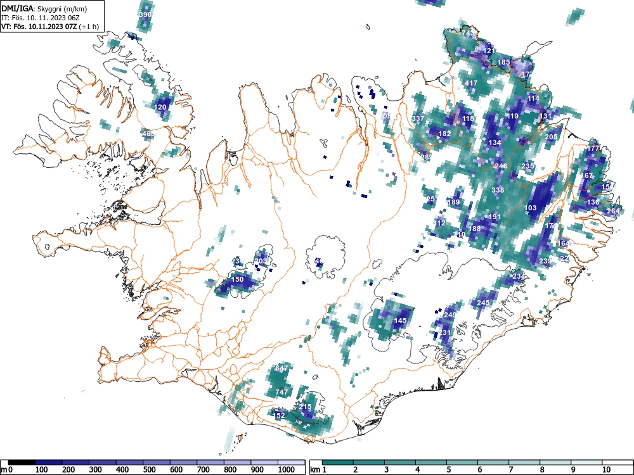The image size is (634, 475).
Task: Click the '6' label on the km legend
Action: 479,470
